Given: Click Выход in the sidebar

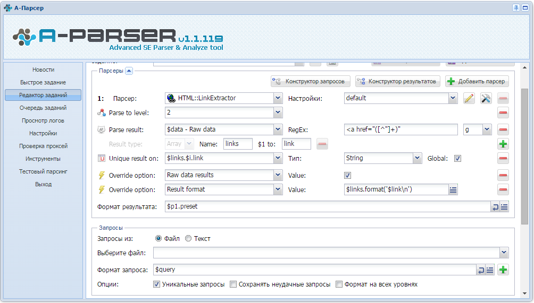Looking at the screenshot, I should point(43,184).
